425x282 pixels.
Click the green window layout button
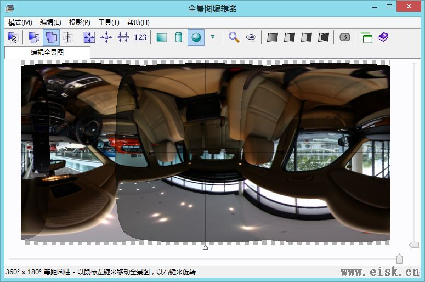366,37
